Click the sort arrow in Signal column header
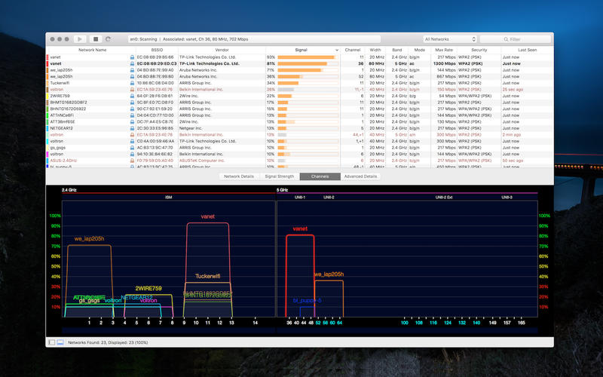603x377 pixels. (x=337, y=50)
